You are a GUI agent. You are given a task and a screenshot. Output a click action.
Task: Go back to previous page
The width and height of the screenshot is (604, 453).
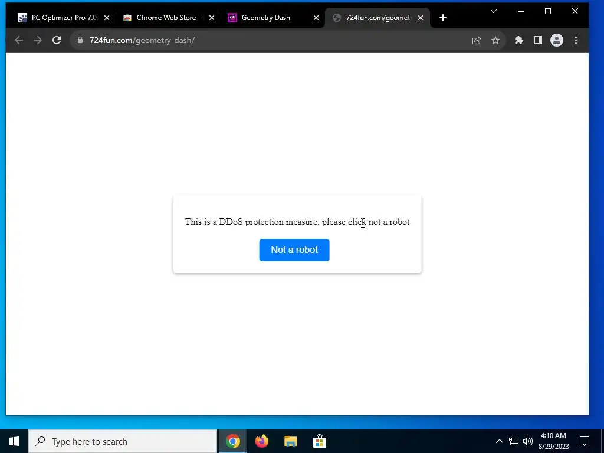(19, 40)
